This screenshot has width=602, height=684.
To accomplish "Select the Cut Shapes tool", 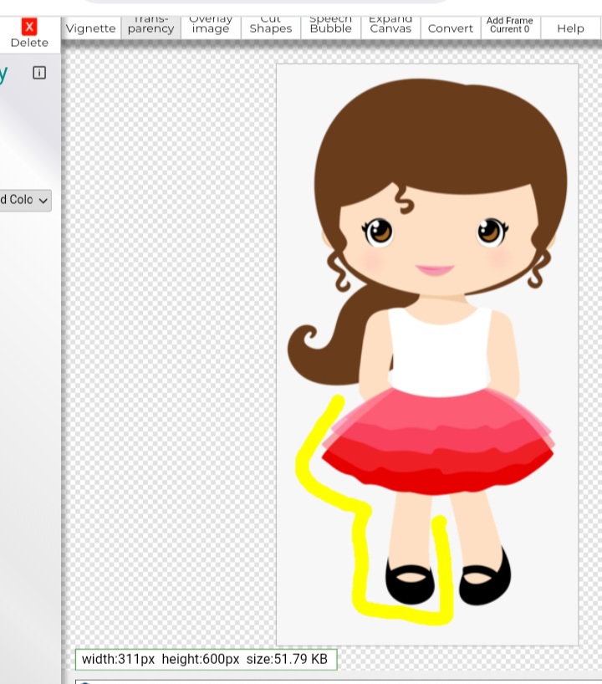I will (x=271, y=27).
